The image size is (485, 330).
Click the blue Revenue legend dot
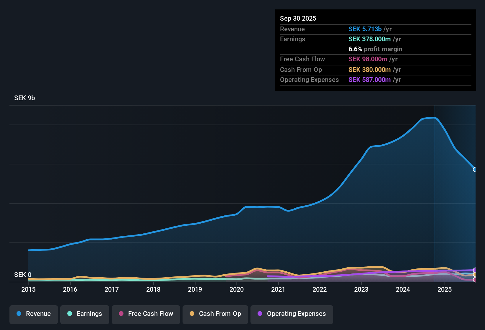19,314
